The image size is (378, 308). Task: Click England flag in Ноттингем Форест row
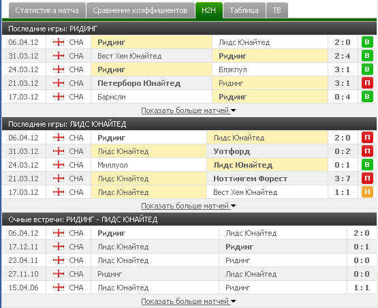pyautogui.click(x=59, y=179)
